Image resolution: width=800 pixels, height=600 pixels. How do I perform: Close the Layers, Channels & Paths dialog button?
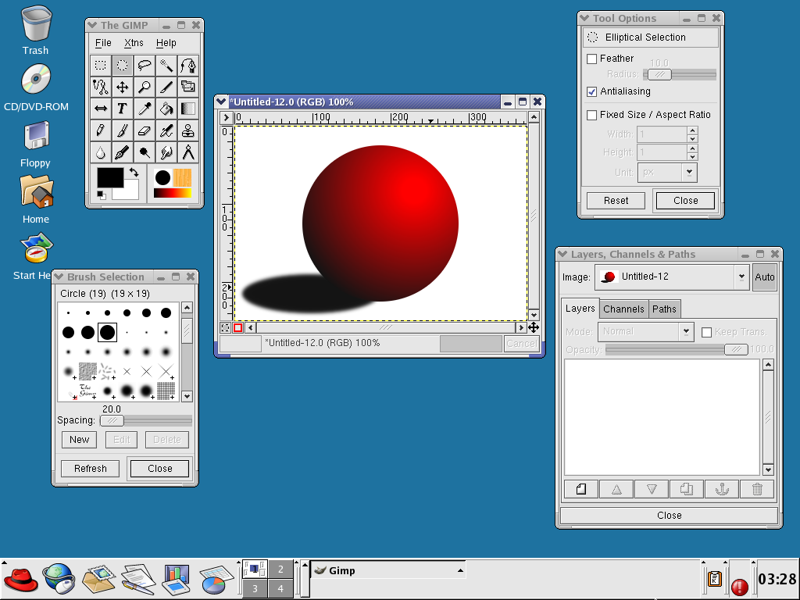pyautogui.click(x=669, y=516)
